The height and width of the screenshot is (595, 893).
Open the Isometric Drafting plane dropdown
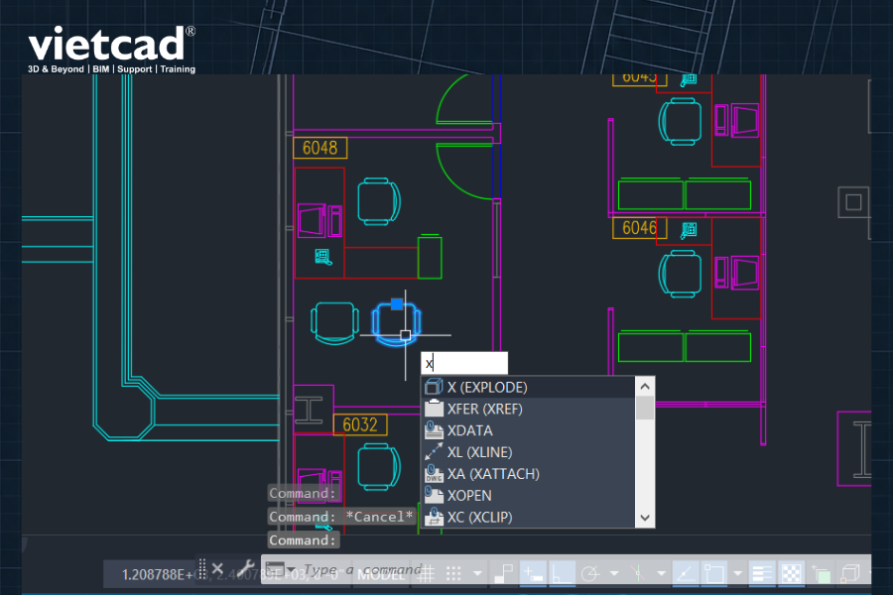pyautogui.click(x=661, y=573)
